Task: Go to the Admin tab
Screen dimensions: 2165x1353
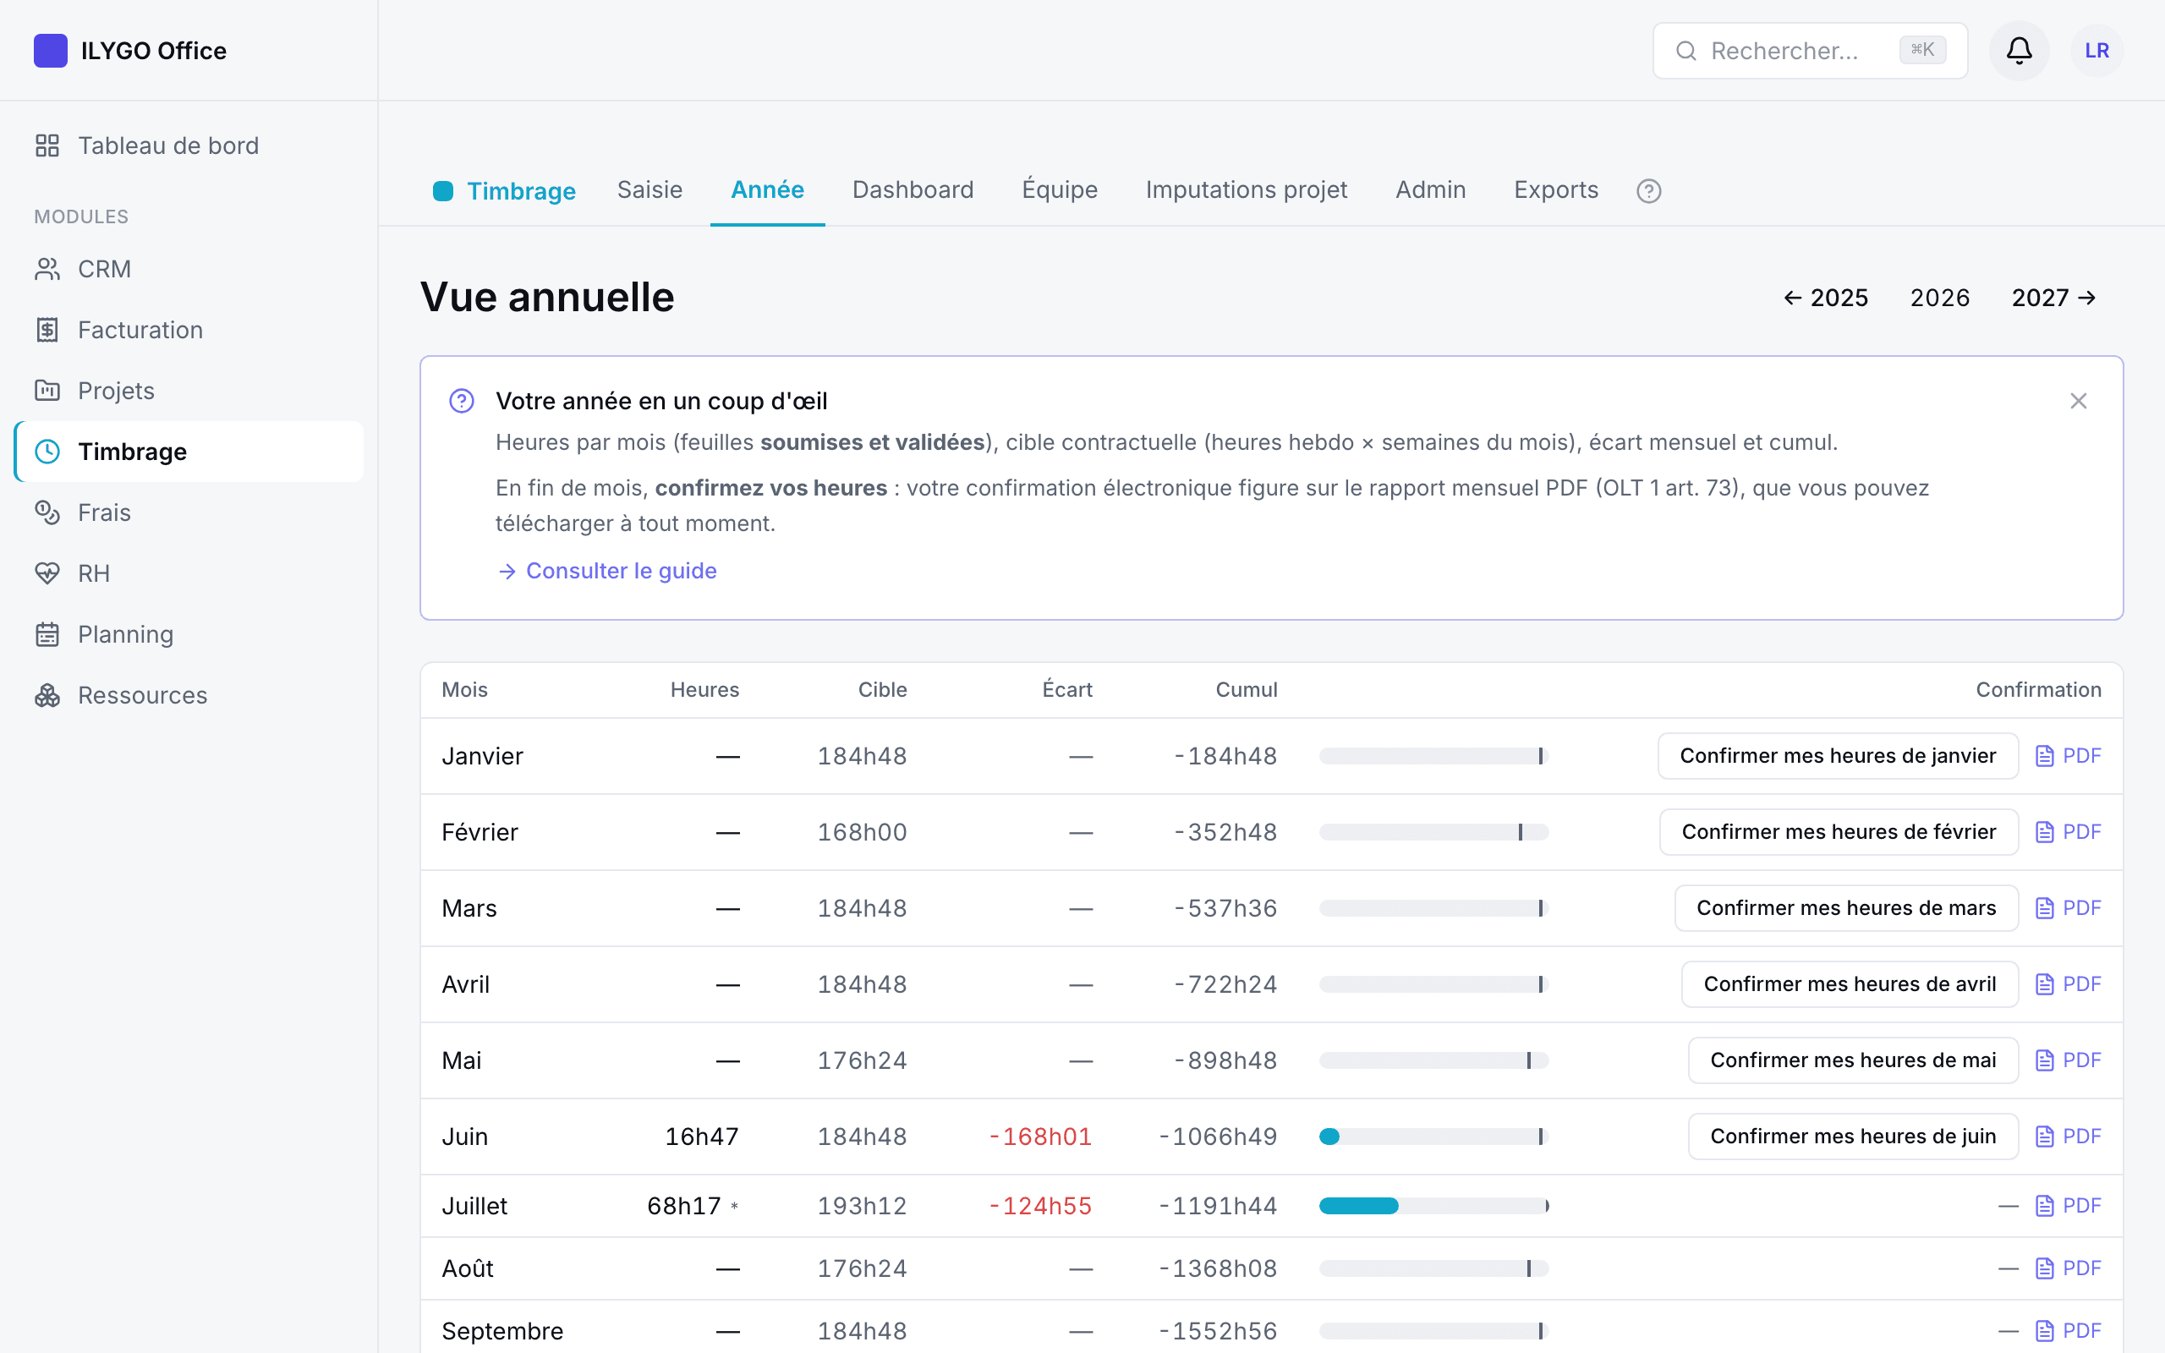Action: [x=1431, y=189]
